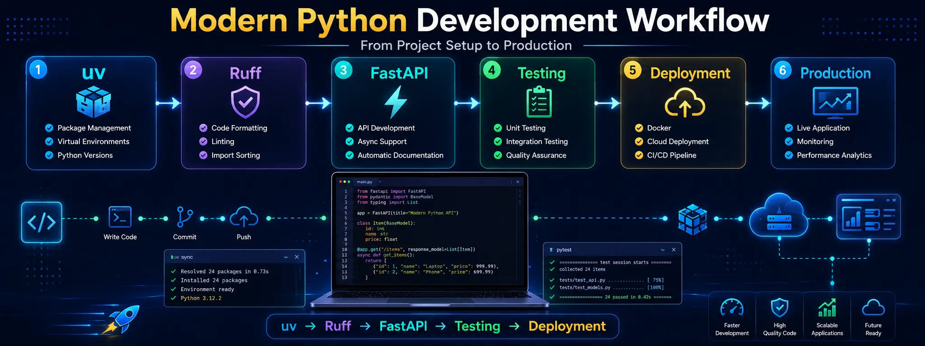Click Testing in the bottom workflow bar
This screenshot has width=925, height=346.
477,326
